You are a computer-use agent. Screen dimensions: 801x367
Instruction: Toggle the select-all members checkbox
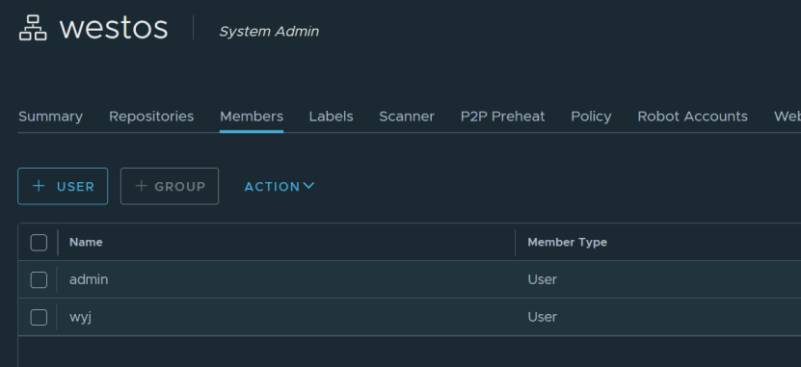click(x=39, y=243)
